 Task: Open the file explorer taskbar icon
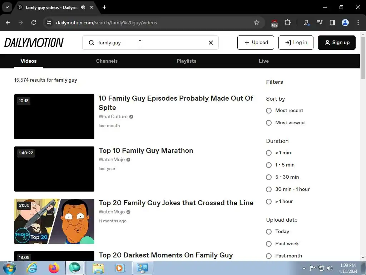(x=98, y=268)
